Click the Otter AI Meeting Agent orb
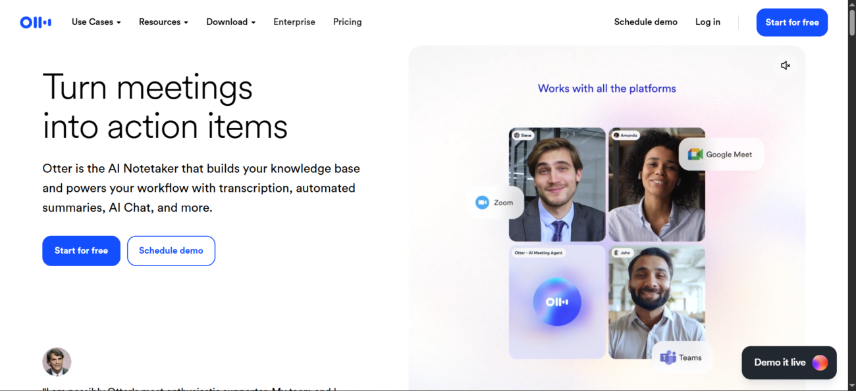This screenshot has height=391, width=856. click(557, 302)
